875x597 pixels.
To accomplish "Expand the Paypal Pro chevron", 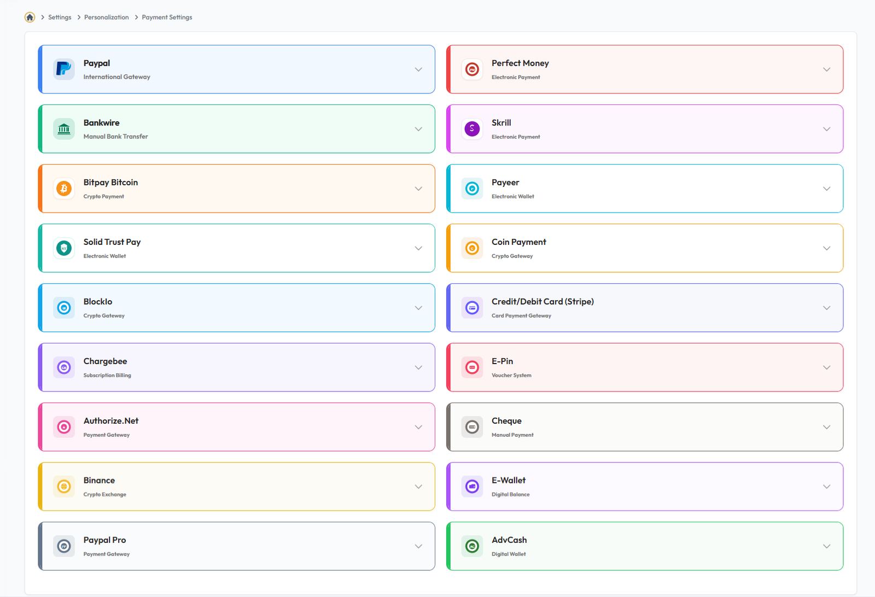I will pyautogui.click(x=418, y=546).
